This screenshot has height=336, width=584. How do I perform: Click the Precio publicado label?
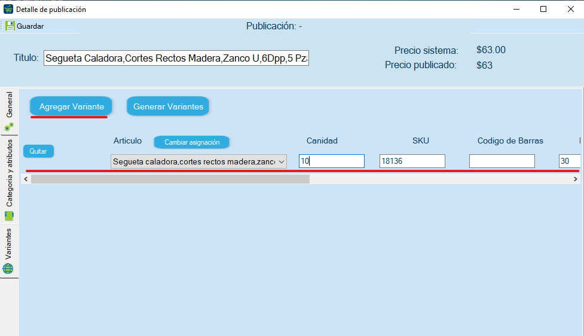click(x=420, y=65)
